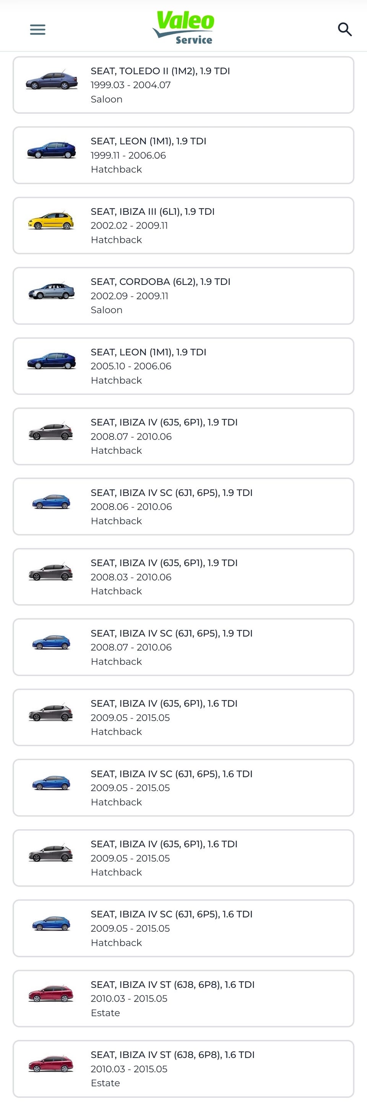Click the blue Ibiza SC 2008.06 image
Viewport: 367px width, 1107px height.
[51, 502]
